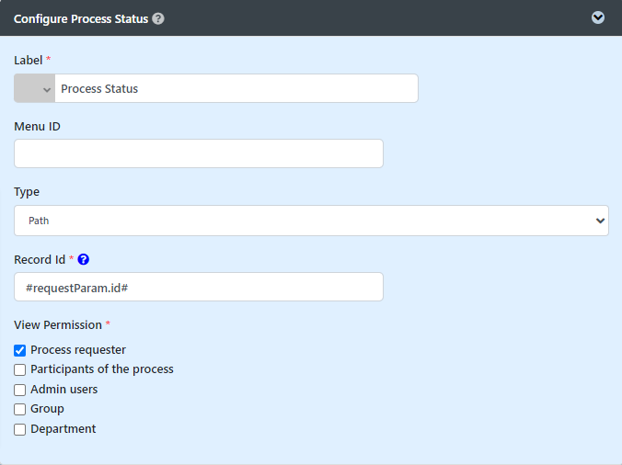Click the Record Id input field
The image size is (622, 465).
click(199, 287)
